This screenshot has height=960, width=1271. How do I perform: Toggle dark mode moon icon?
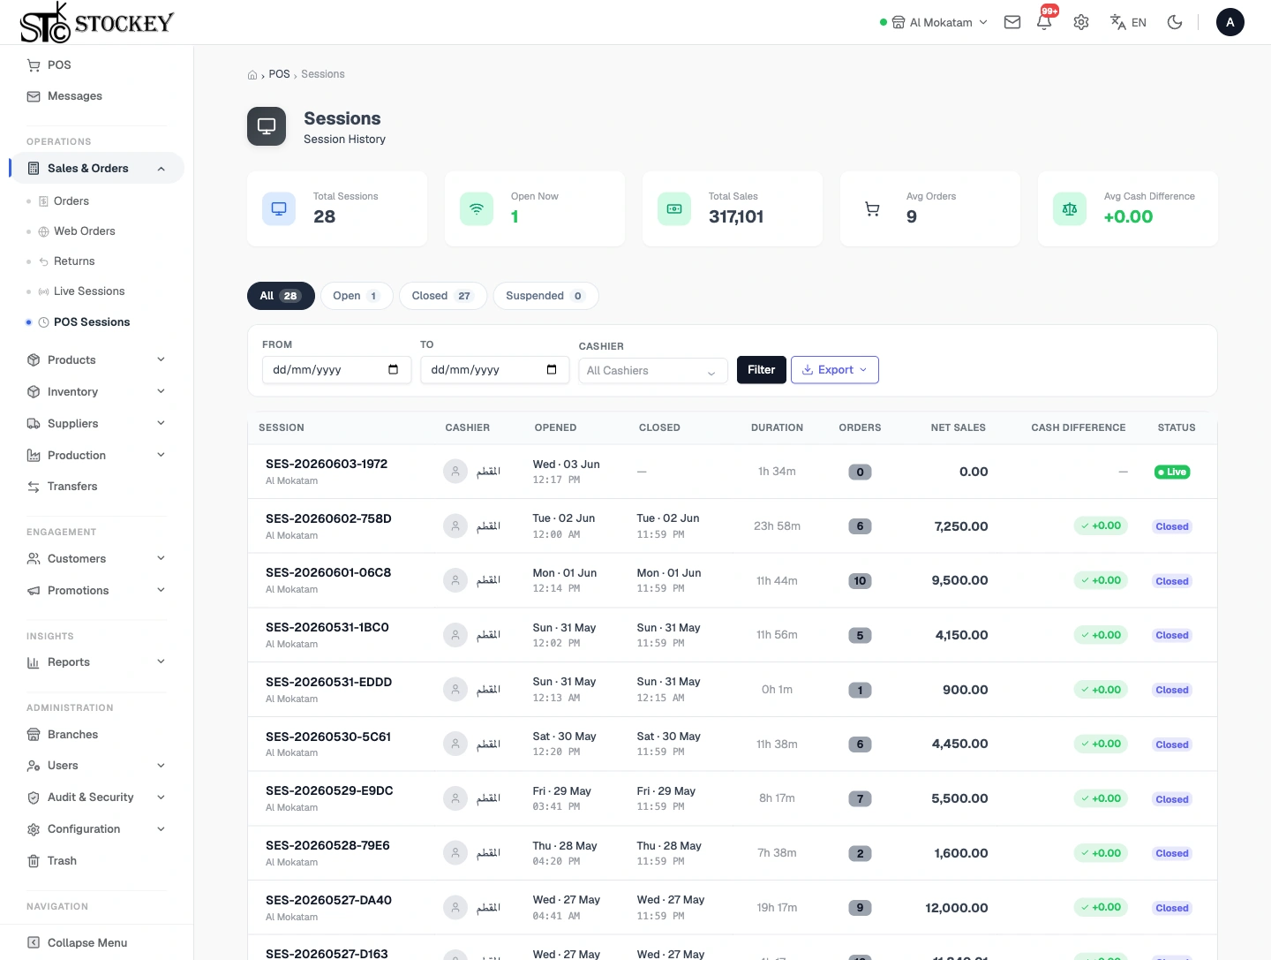coord(1175,22)
